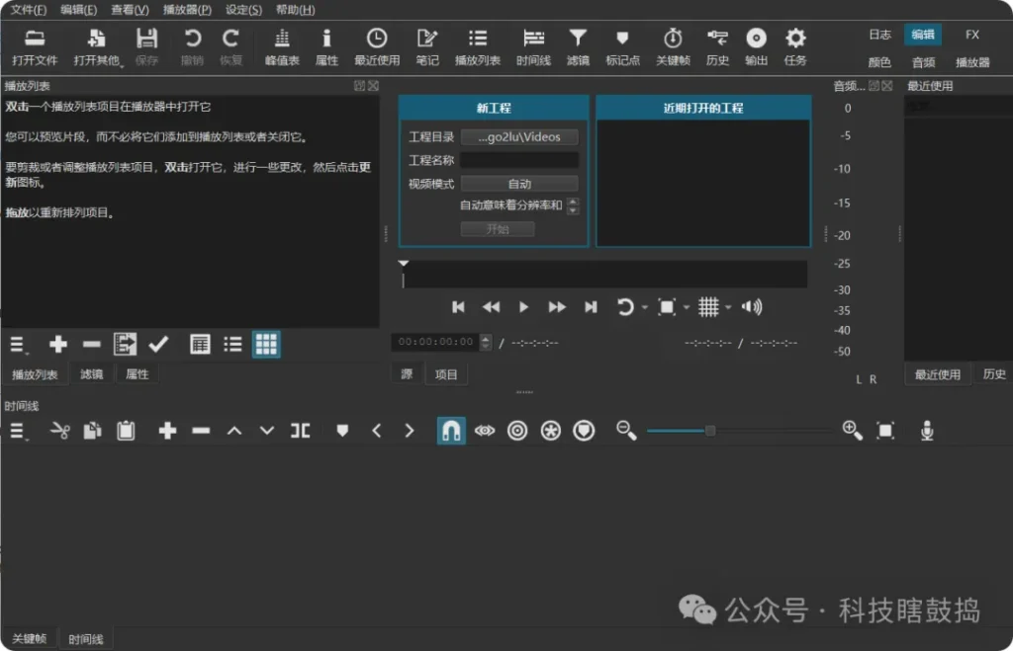
Task: Toggle the player grid overlay
Action: (708, 307)
